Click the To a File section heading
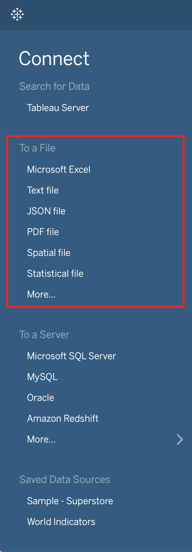192x552 pixels. 37,148
